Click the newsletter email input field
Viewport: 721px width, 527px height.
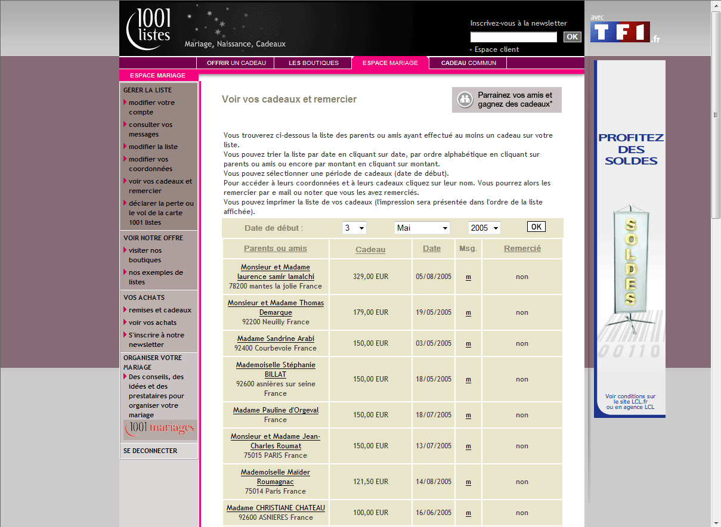click(513, 37)
